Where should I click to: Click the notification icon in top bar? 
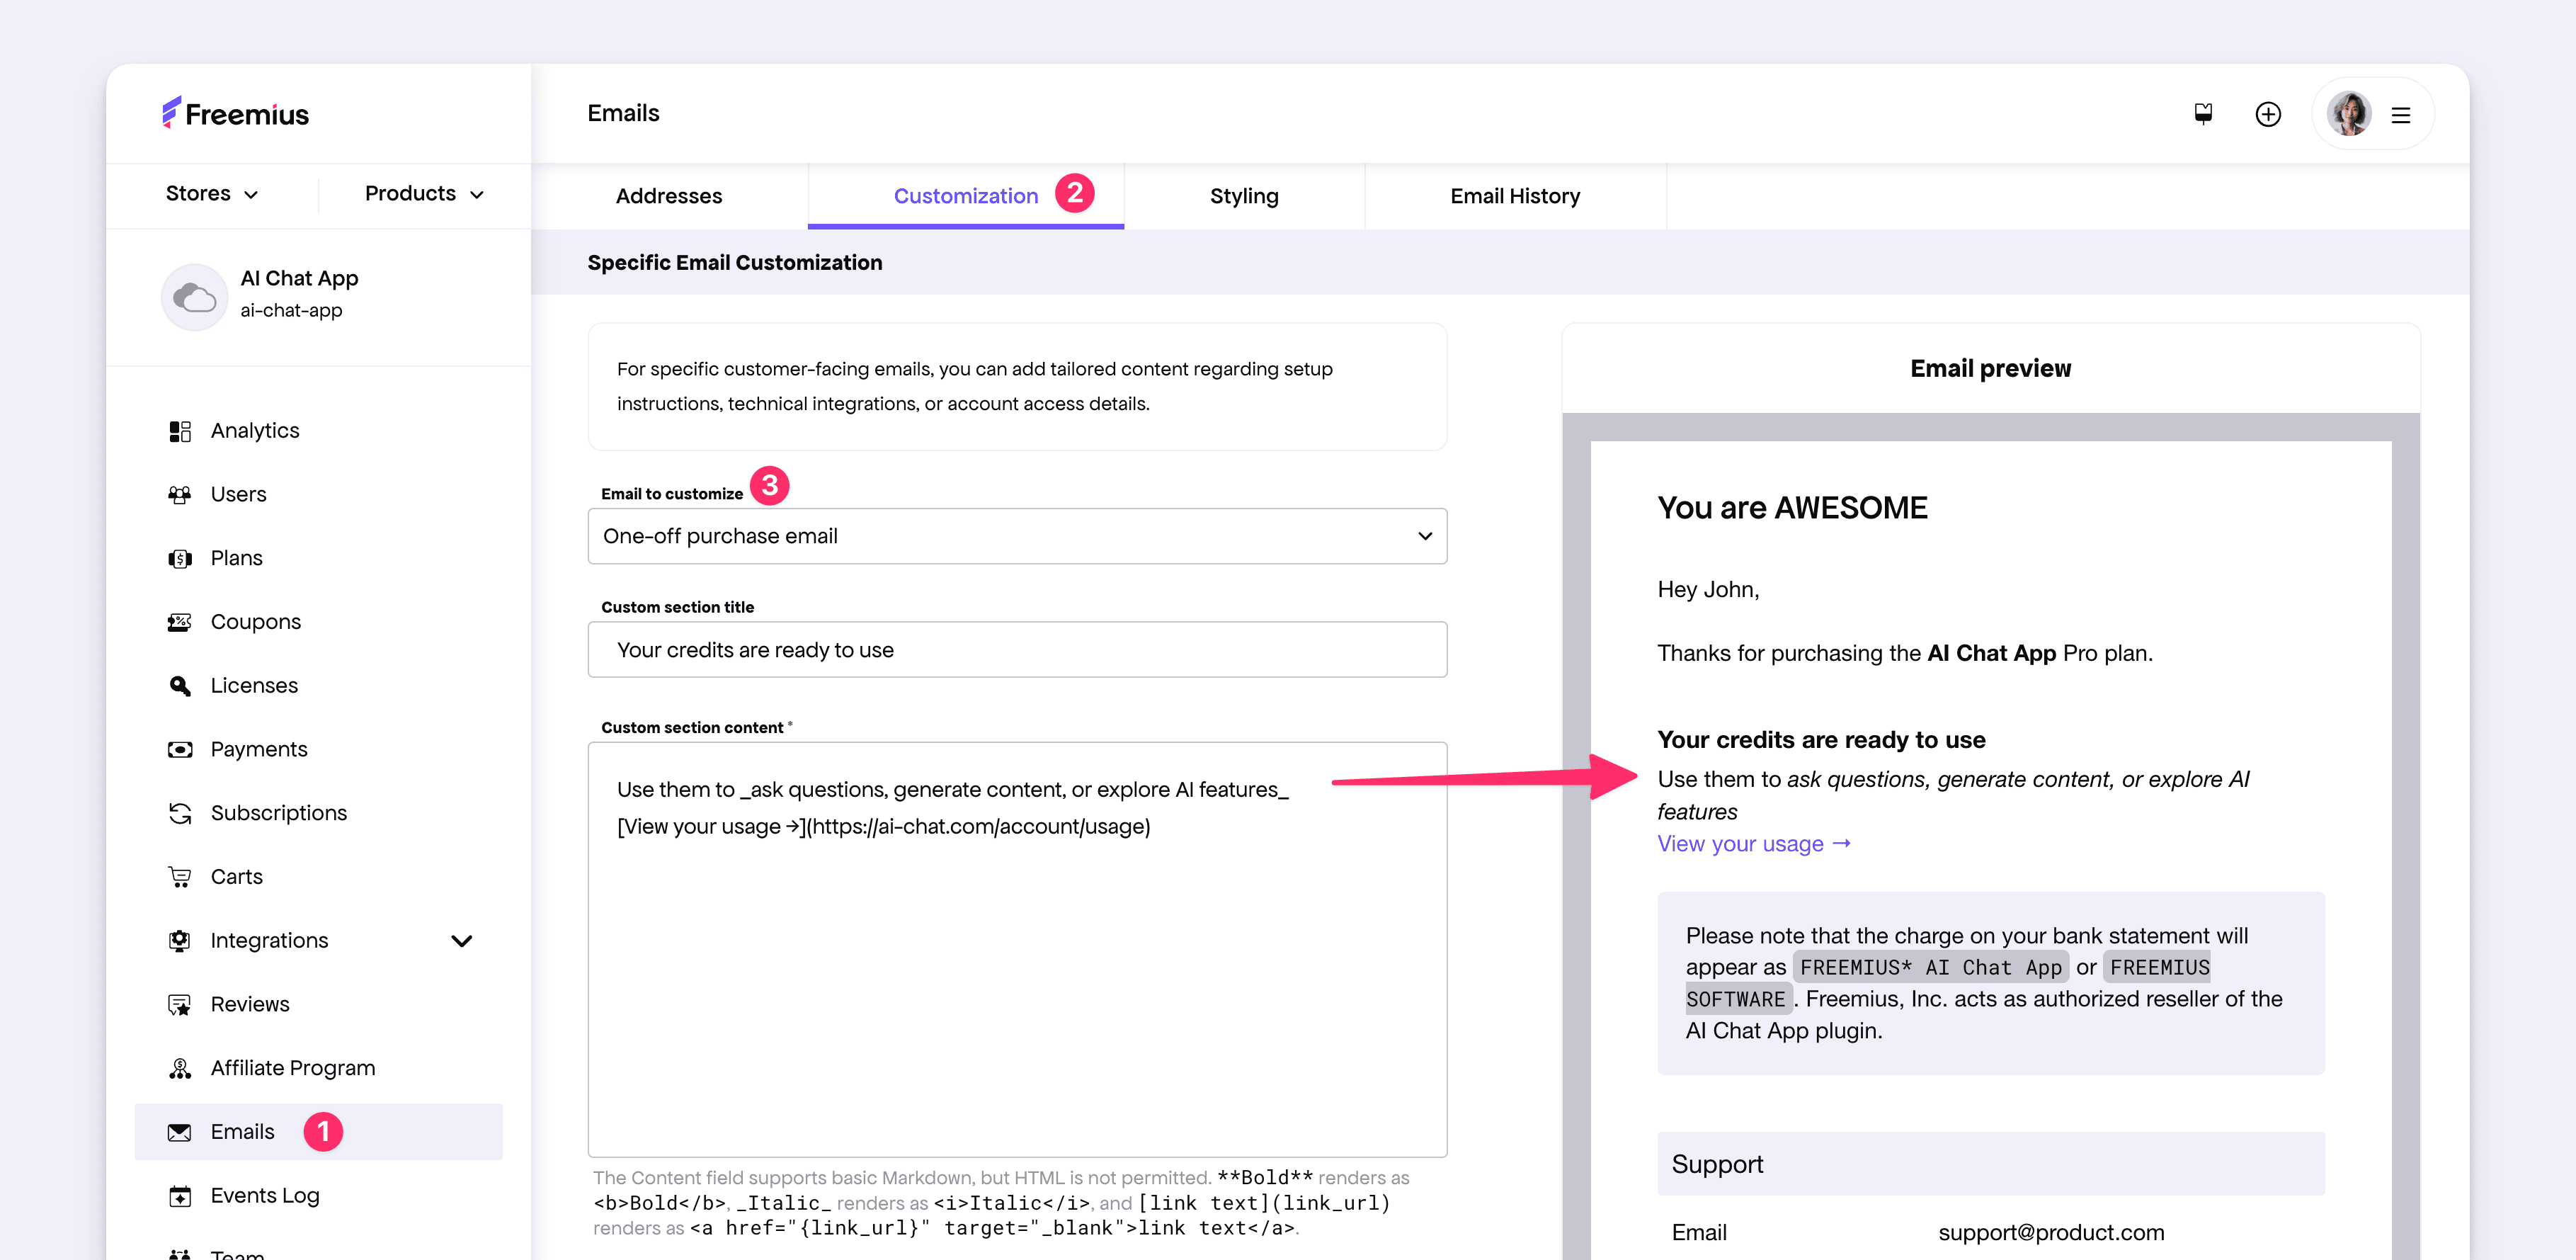2203,114
